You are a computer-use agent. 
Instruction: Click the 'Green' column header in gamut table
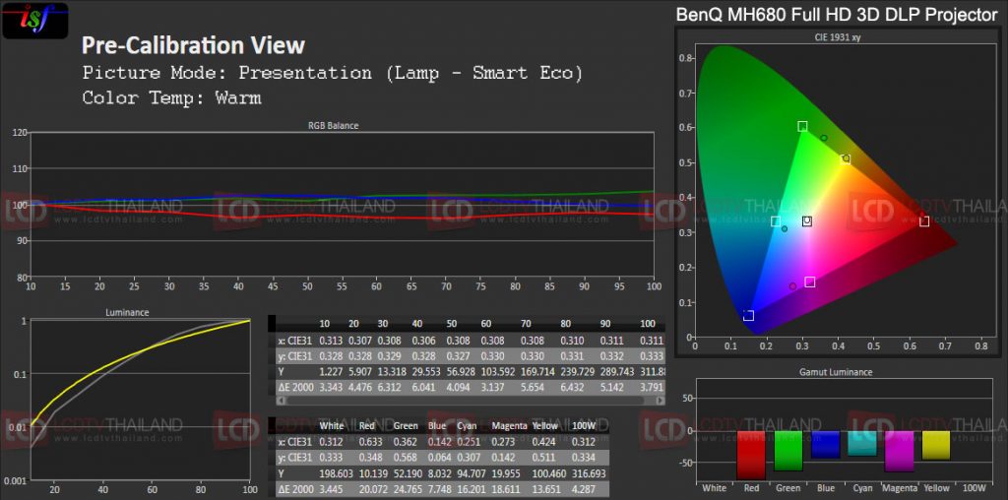coord(406,425)
